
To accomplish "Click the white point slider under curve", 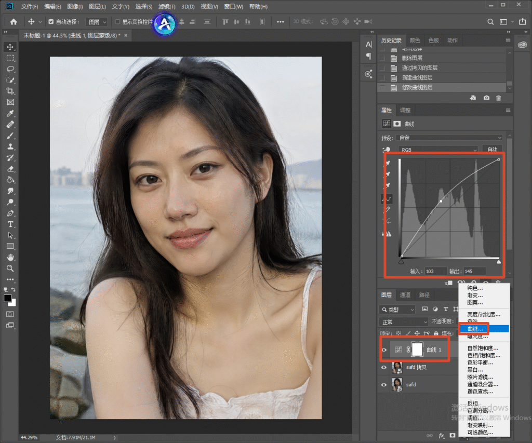I will 498,262.
